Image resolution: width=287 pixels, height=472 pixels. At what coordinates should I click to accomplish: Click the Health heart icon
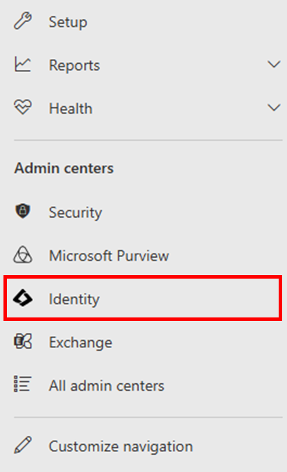(23, 107)
